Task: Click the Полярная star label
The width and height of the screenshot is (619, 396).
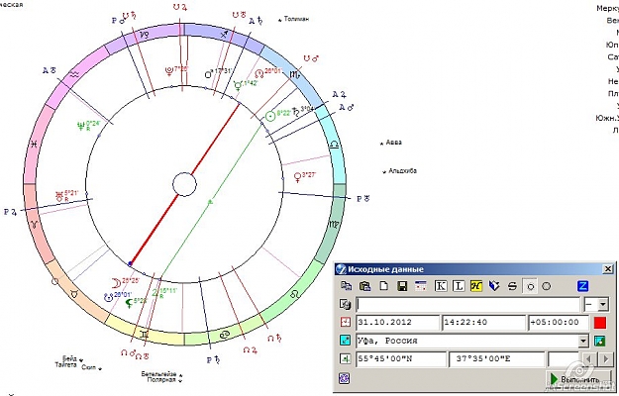Action: click(161, 380)
